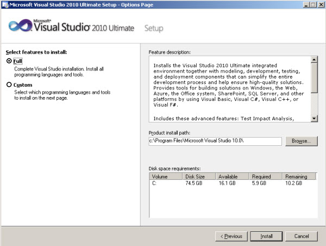Open Browse for install path
This screenshot has width=326, height=246.
[x=302, y=141]
